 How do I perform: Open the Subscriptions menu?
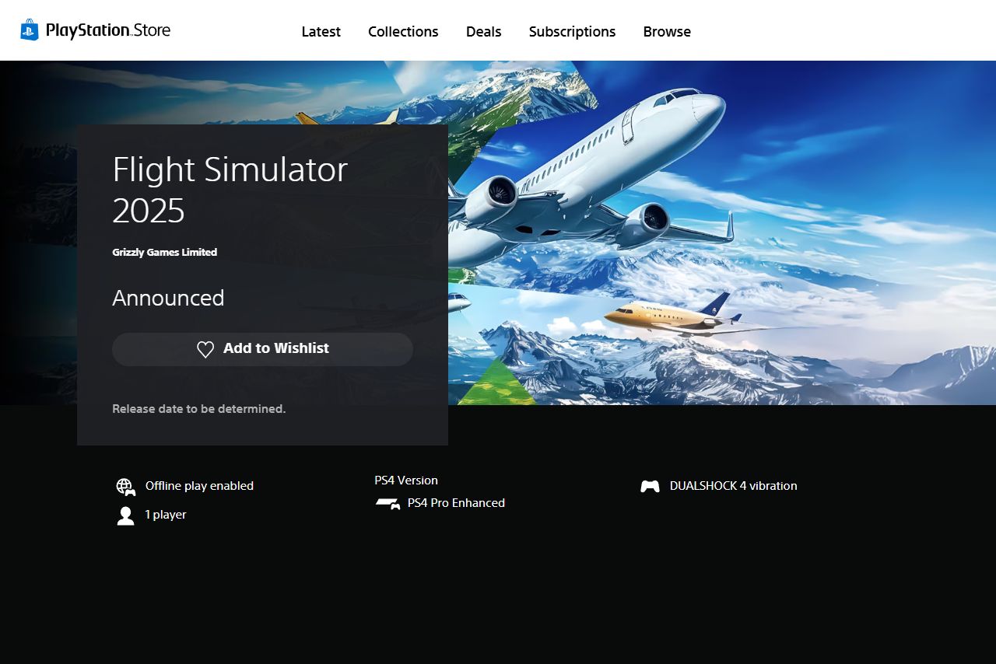(573, 32)
